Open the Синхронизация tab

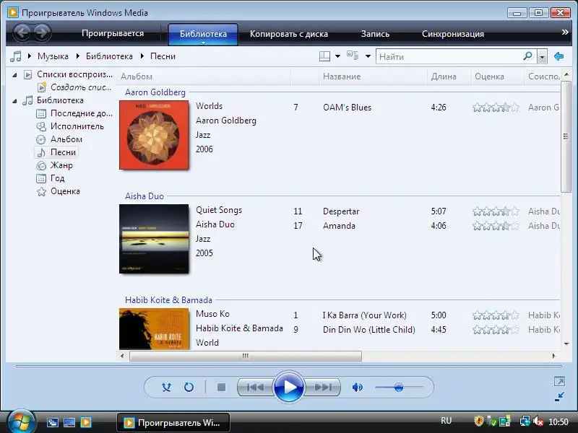[453, 34]
